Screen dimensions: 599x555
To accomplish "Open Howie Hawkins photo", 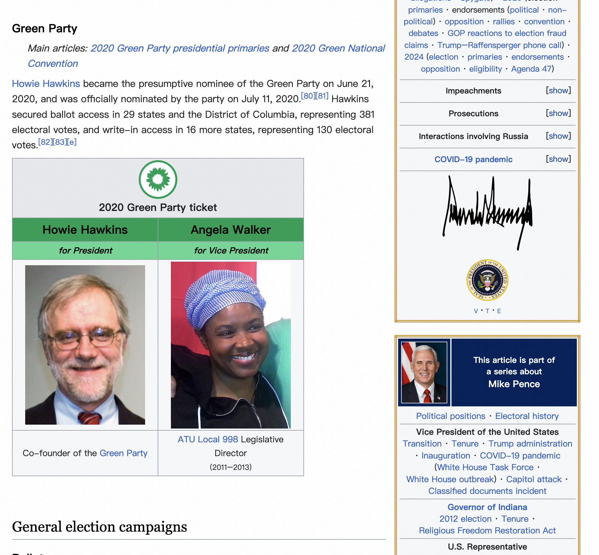I will pyautogui.click(x=85, y=344).
